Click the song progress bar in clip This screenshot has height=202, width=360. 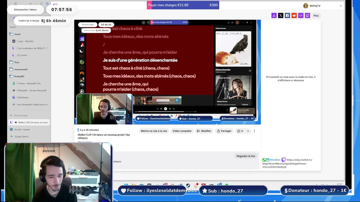point(165,112)
